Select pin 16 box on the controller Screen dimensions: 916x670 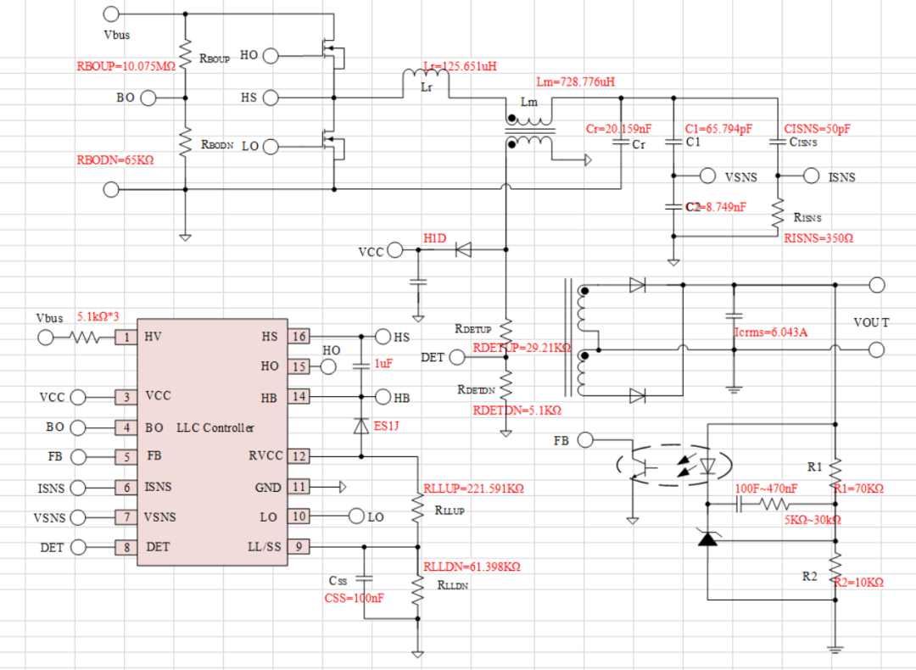[x=299, y=337]
